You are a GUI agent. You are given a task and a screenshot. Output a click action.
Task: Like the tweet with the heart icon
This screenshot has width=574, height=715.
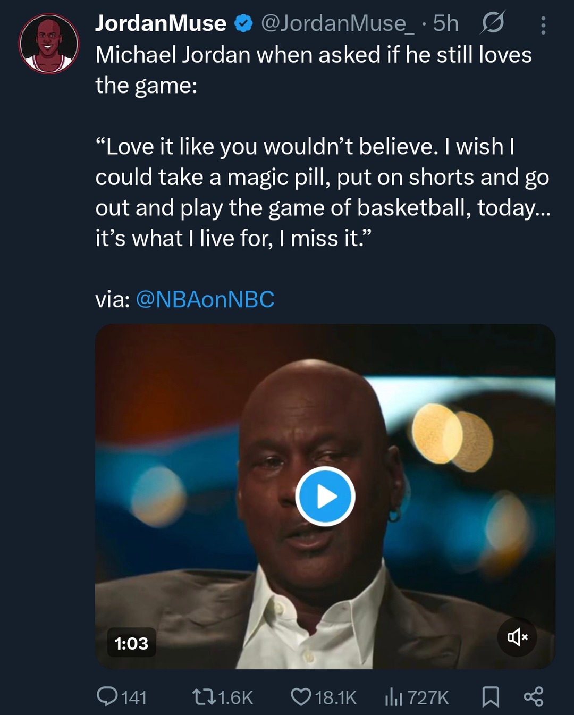[x=301, y=697]
